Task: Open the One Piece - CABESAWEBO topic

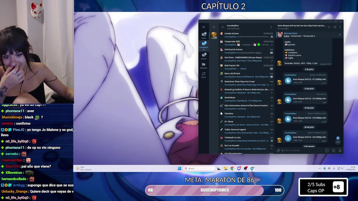Action: click(247, 59)
